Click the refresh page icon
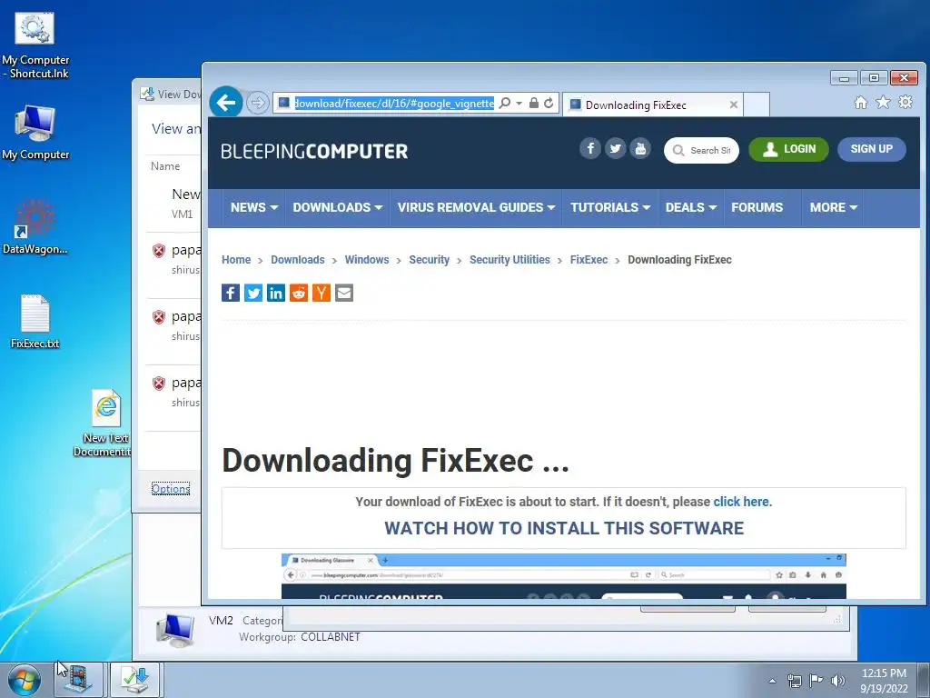 (549, 104)
